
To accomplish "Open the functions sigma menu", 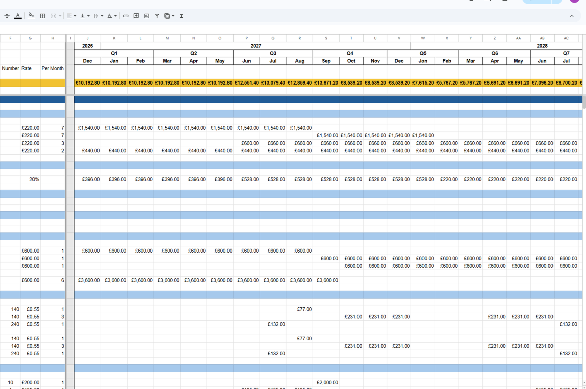I will click(x=181, y=16).
